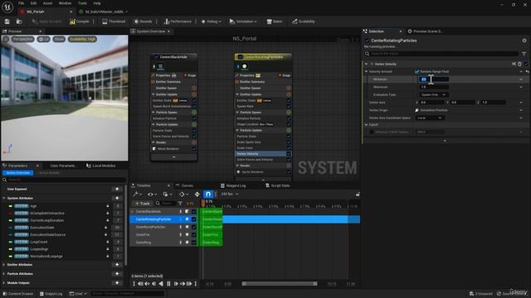
Task: Click the Scalability: High viewport badge
Action: pos(82,39)
